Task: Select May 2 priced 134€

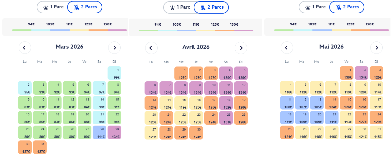Action: click(x=362, y=73)
